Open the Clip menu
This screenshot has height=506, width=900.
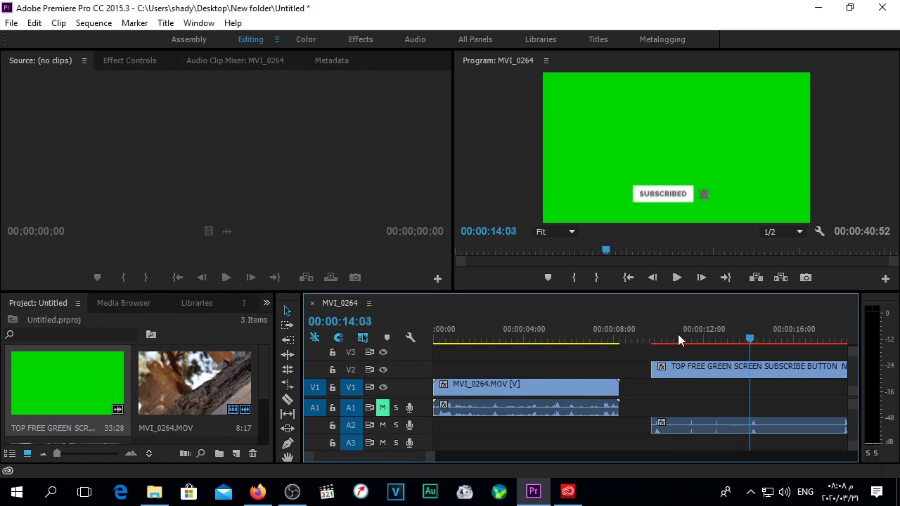click(x=58, y=23)
